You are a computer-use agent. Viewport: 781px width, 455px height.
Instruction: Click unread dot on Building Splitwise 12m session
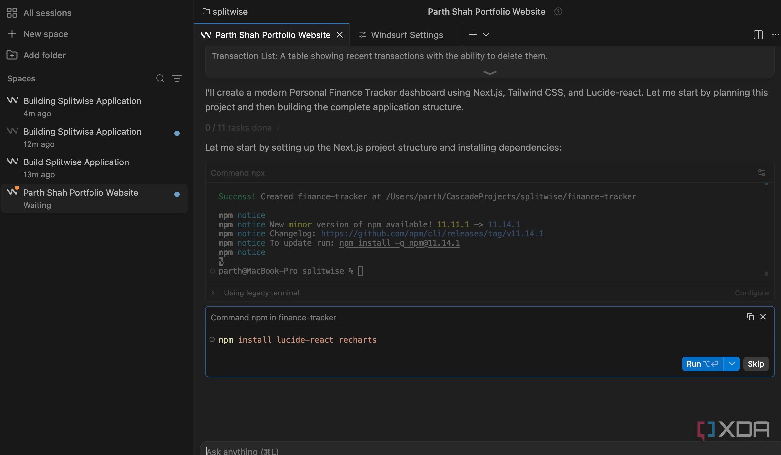coord(177,133)
